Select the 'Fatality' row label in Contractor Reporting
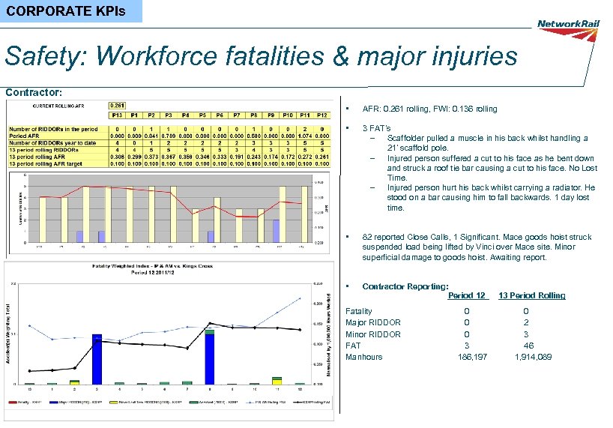Image resolution: width=613 pixels, height=428 pixels. point(358,312)
